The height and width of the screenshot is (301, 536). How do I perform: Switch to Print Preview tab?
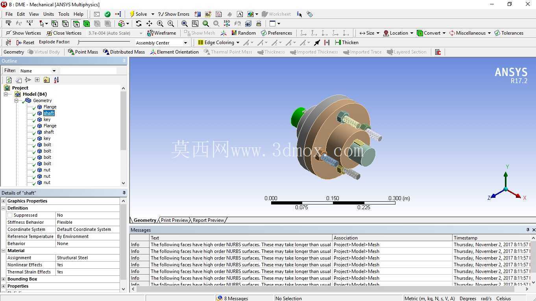[x=174, y=220]
